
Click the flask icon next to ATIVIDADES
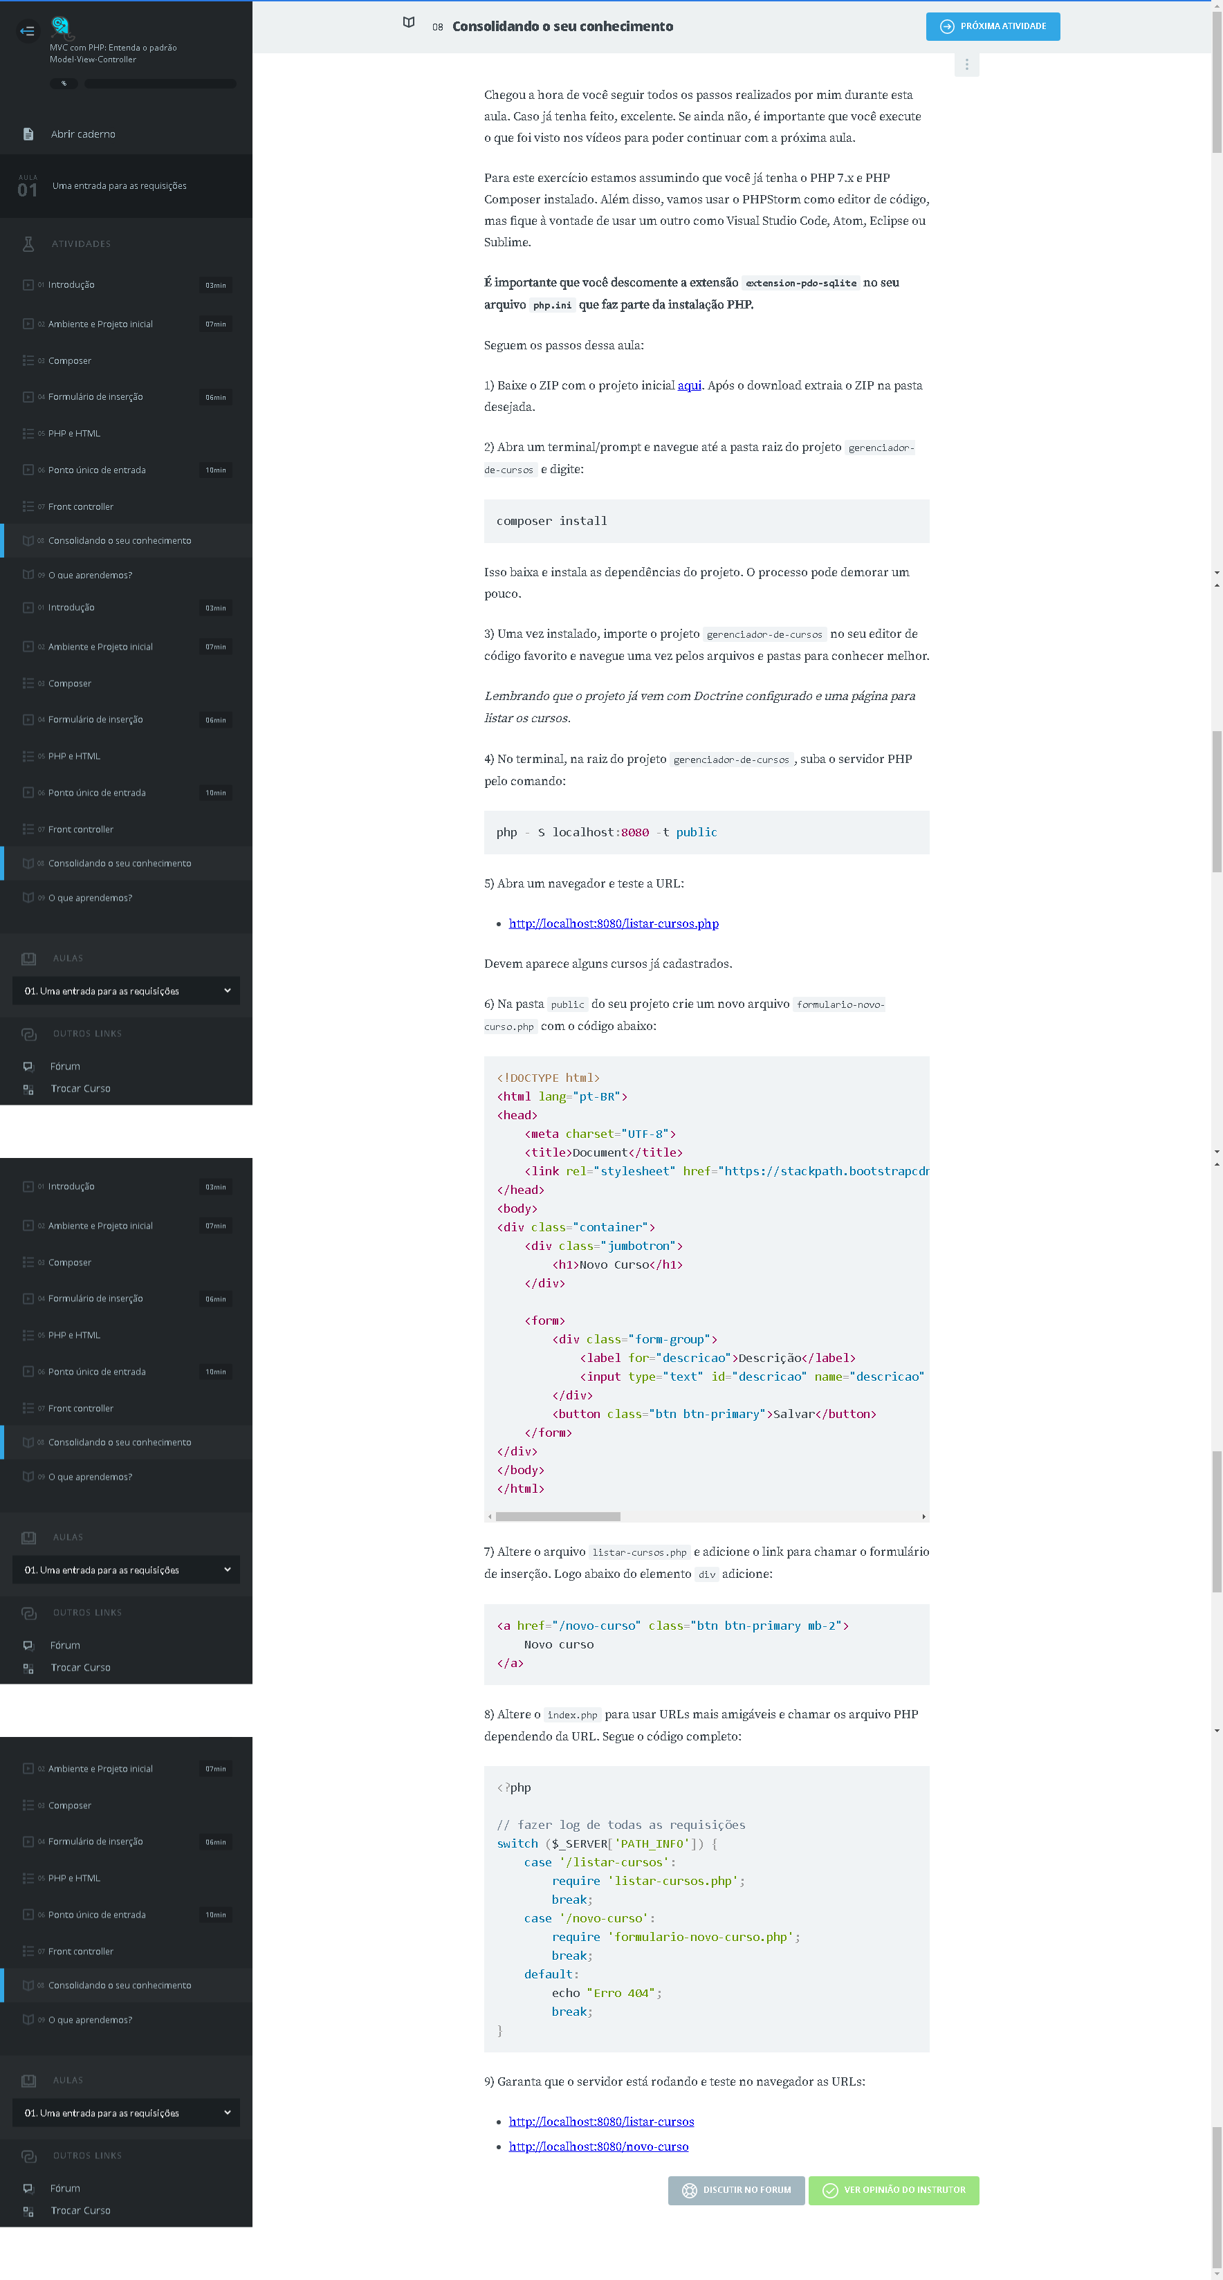coord(28,244)
